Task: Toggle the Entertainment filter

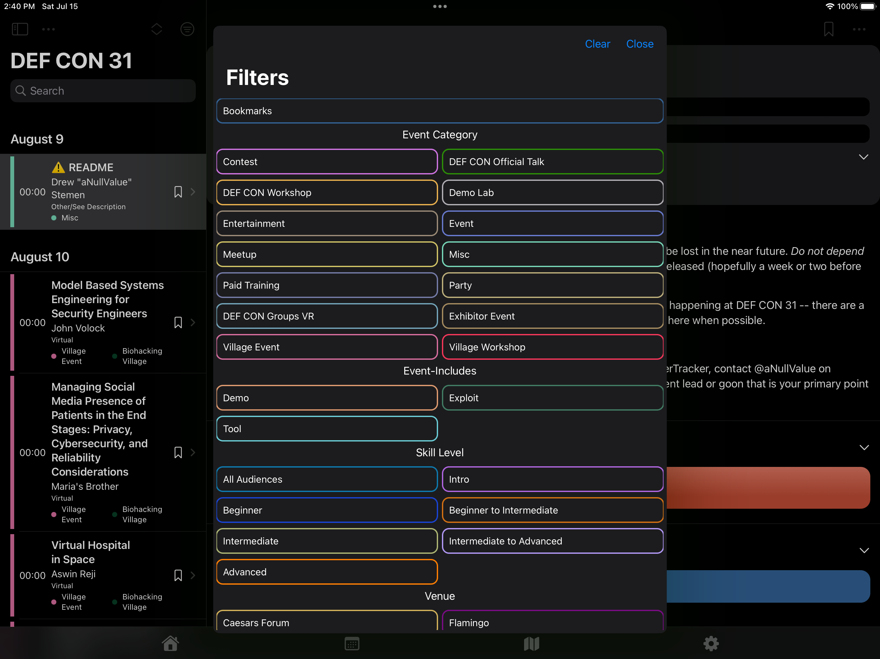Action: 327,223
